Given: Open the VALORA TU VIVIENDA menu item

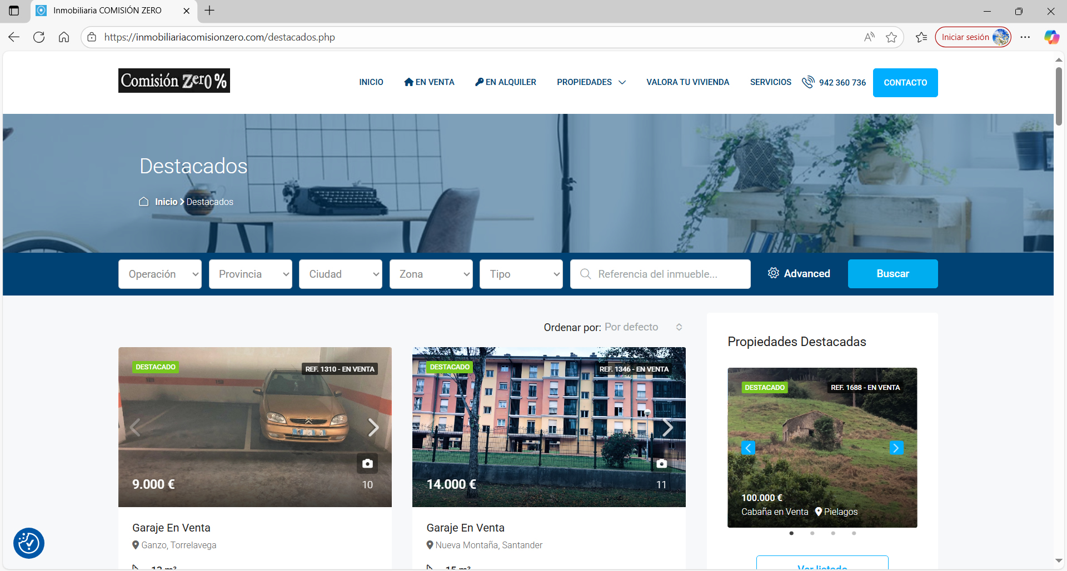Looking at the screenshot, I should pos(687,82).
